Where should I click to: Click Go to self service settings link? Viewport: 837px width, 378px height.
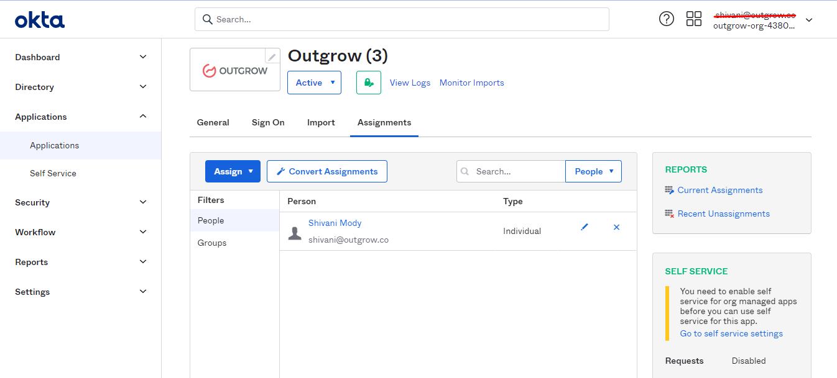pyautogui.click(x=731, y=333)
